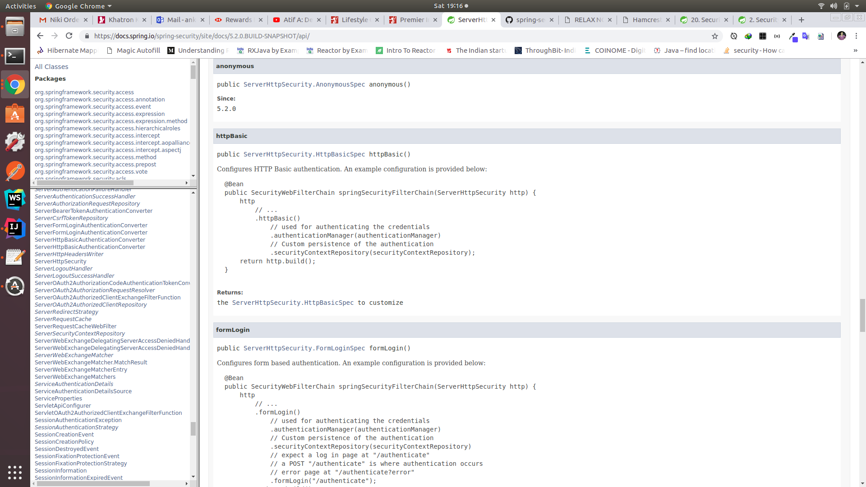Open Terminal from the dock
Viewport: 866px width, 487px height.
(15, 56)
